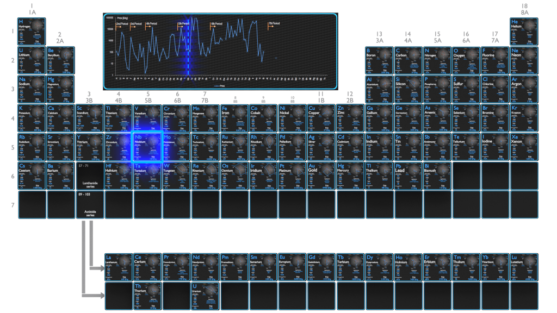Click the group 18 8A column header
This screenshot has width=557, height=313.
tap(524, 9)
